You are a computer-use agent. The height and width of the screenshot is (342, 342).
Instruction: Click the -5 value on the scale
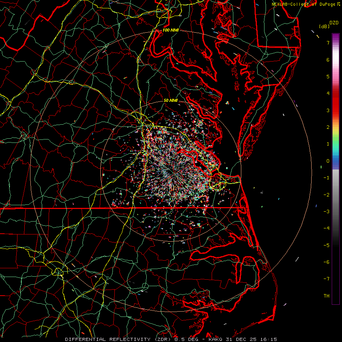(326, 245)
